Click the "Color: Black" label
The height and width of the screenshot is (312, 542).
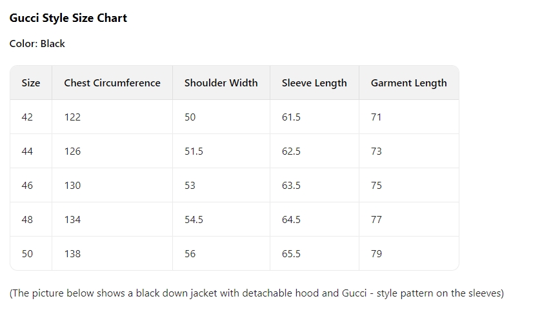[37, 44]
